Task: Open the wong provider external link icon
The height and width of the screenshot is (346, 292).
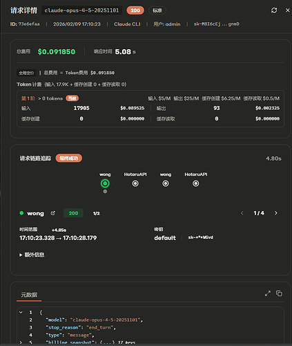Action: coord(53,213)
